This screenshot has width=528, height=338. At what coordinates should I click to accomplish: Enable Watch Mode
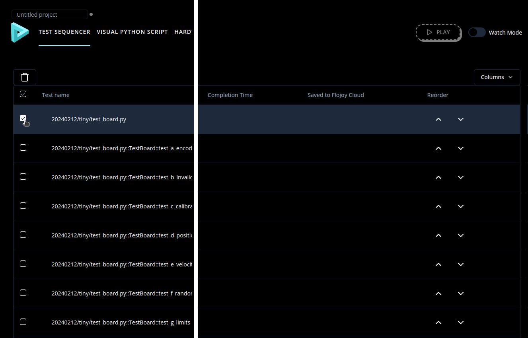tap(477, 32)
